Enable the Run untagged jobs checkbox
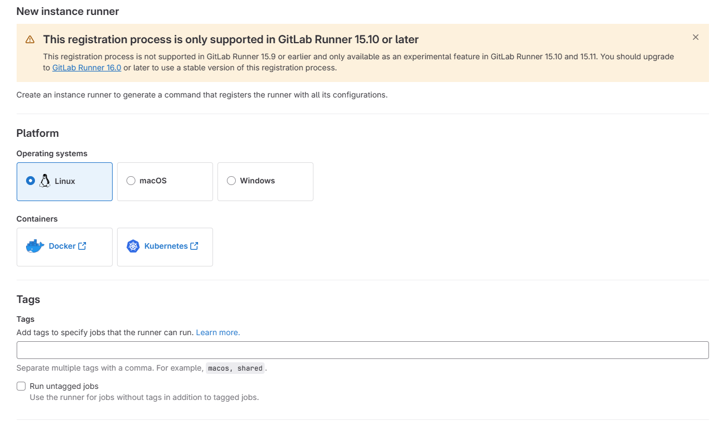The height and width of the screenshot is (426, 714). 21,386
